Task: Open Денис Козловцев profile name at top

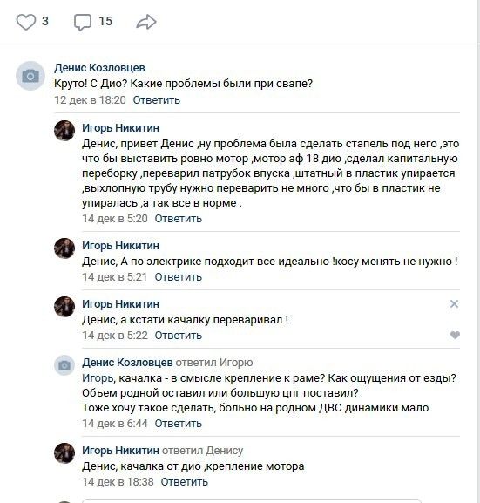Action: [x=99, y=68]
